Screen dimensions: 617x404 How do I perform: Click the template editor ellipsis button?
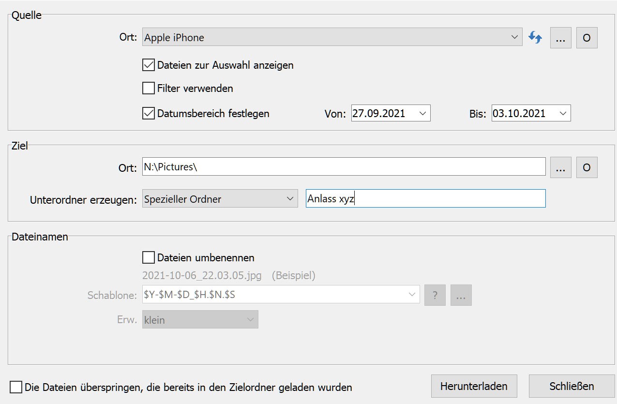coord(461,295)
